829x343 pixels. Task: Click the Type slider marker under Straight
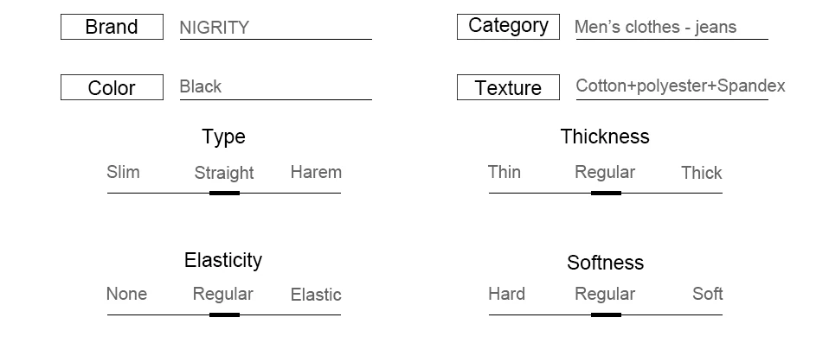coord(225,194)
